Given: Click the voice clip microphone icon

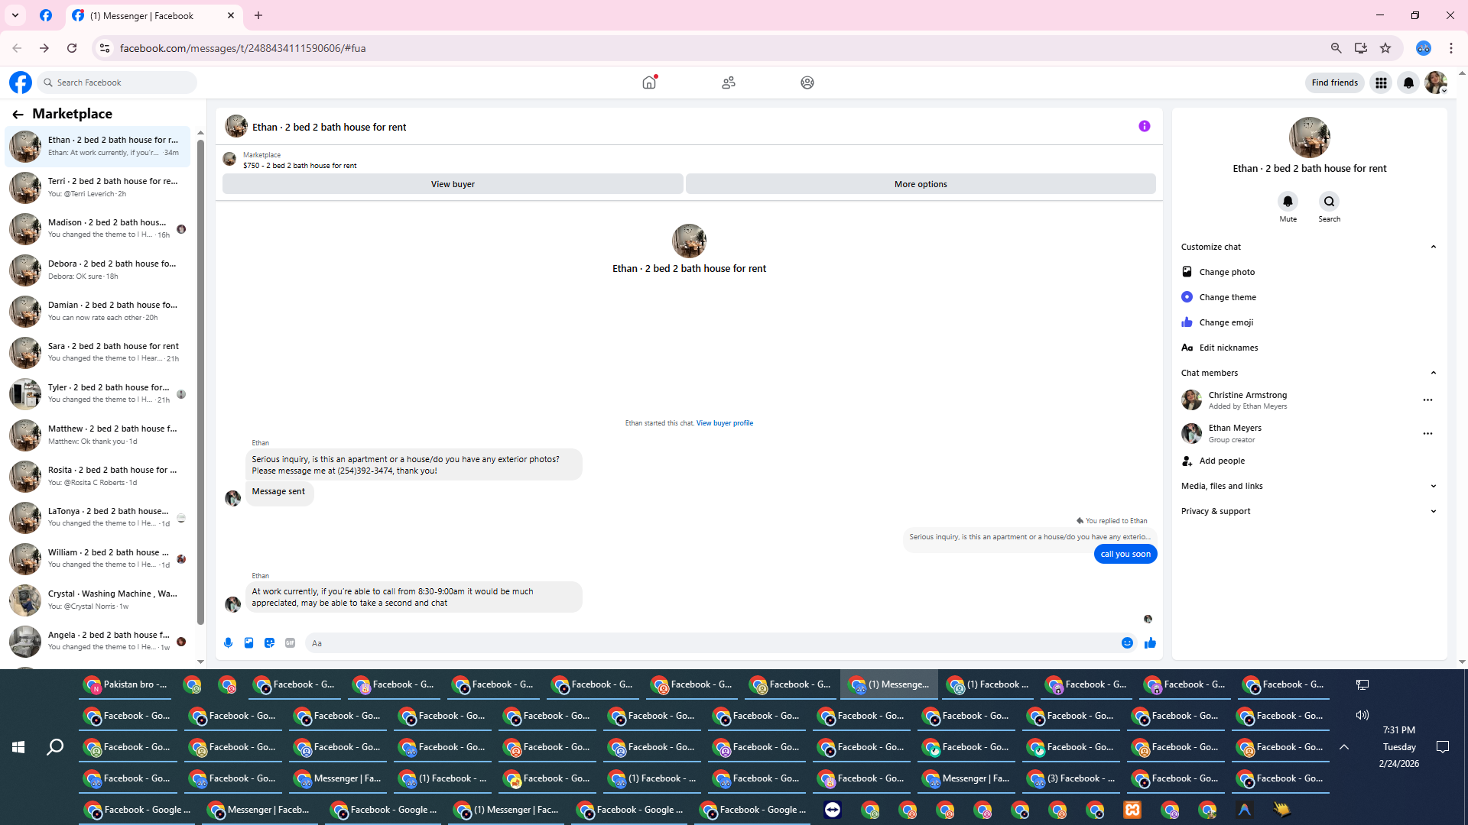Looking at the screenshot, I should tap(228, 643).
